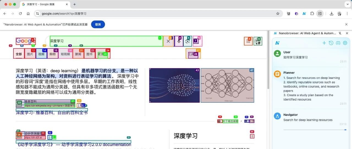Click 关于精选摘要 link
Image resolution: width=352 pixels, height=149 pixels.
[x=230, y=121]
